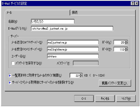The width and height of the screenshot is (140, 107).
Task: Click the 名前 input field
Action: click(x=53, y=21)
